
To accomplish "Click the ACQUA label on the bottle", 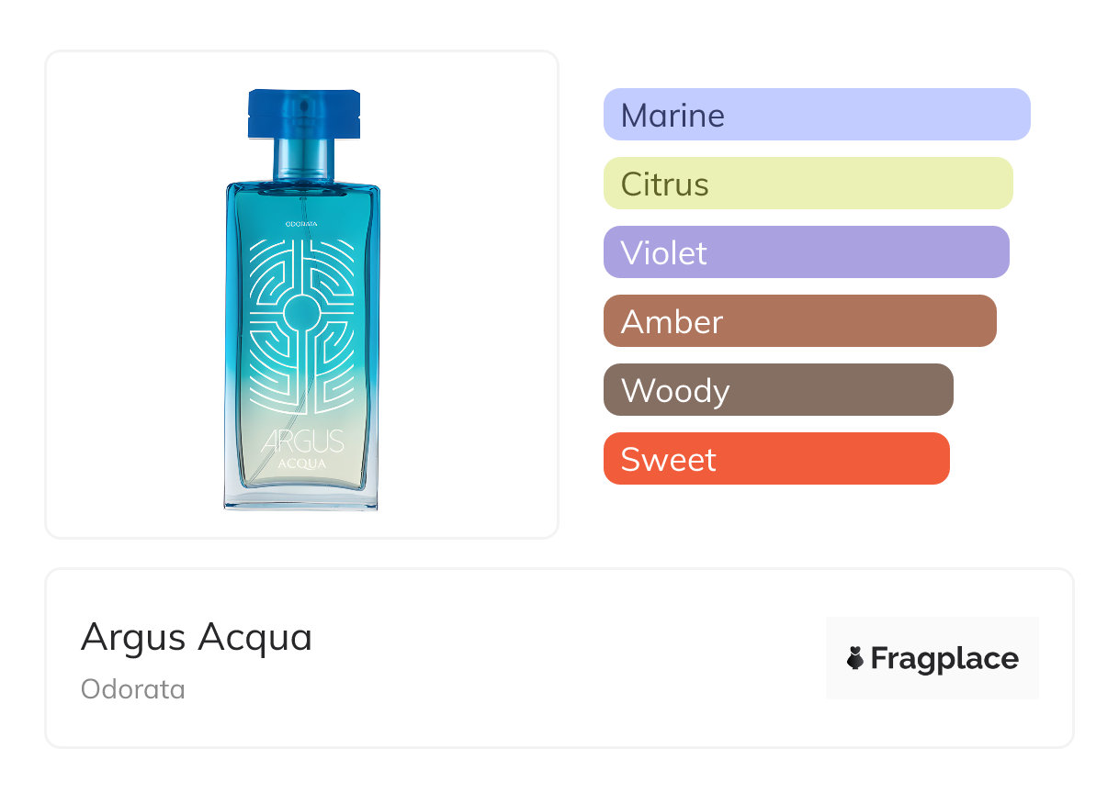I will click(x=302, y=463).
